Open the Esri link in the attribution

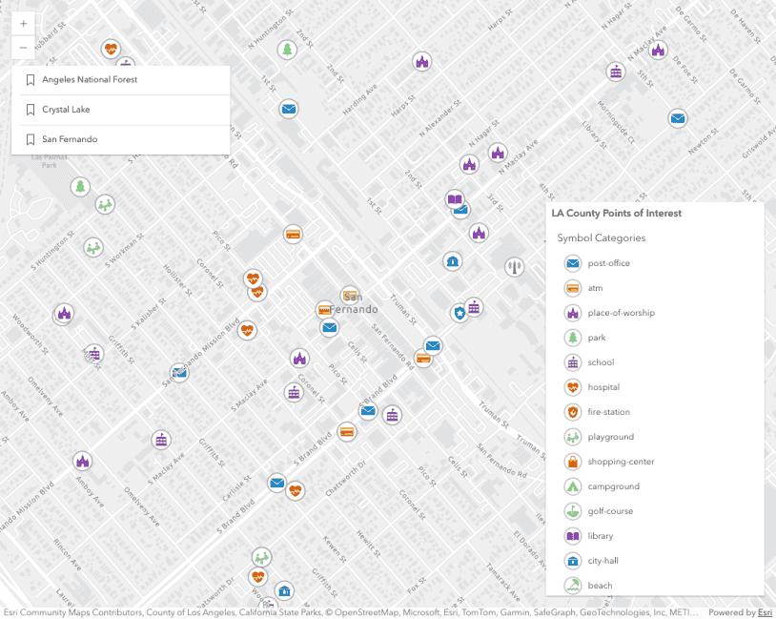tap(765, 613)
